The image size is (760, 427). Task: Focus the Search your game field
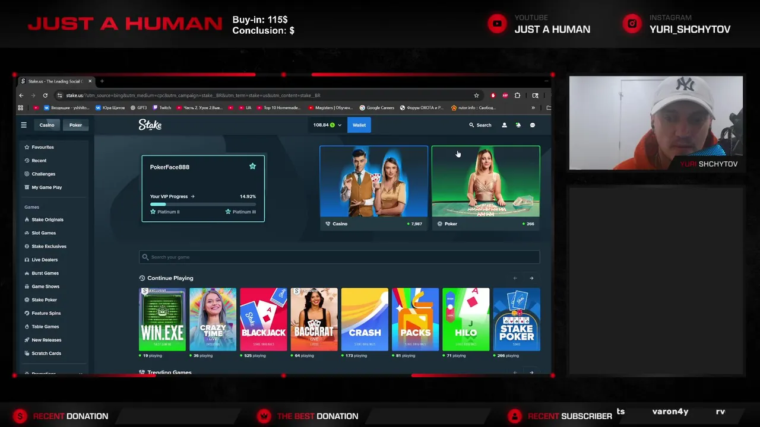[x=340, y=257]
